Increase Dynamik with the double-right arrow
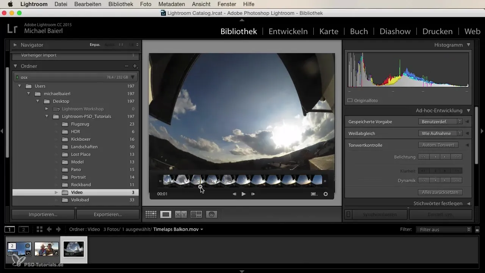Viewport: 485px width, 273px height. click(457, 180)
